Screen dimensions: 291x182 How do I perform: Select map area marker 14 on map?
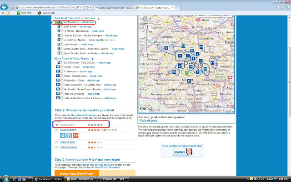point(201,47)
